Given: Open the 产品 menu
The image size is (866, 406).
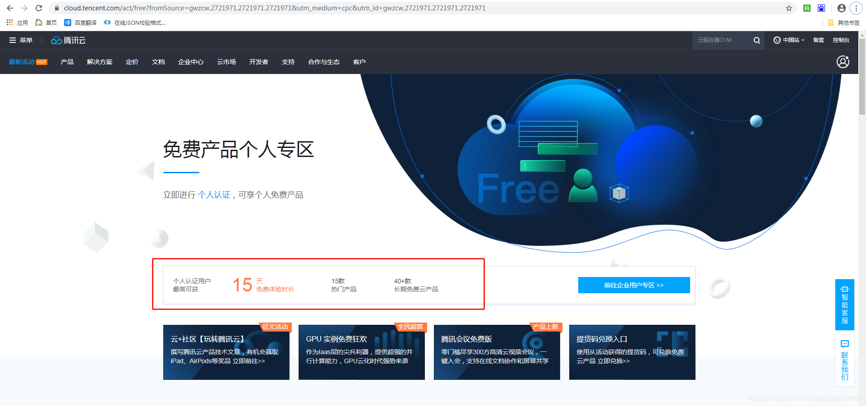Looking at the screenshot, I should [x=67, y=62].
